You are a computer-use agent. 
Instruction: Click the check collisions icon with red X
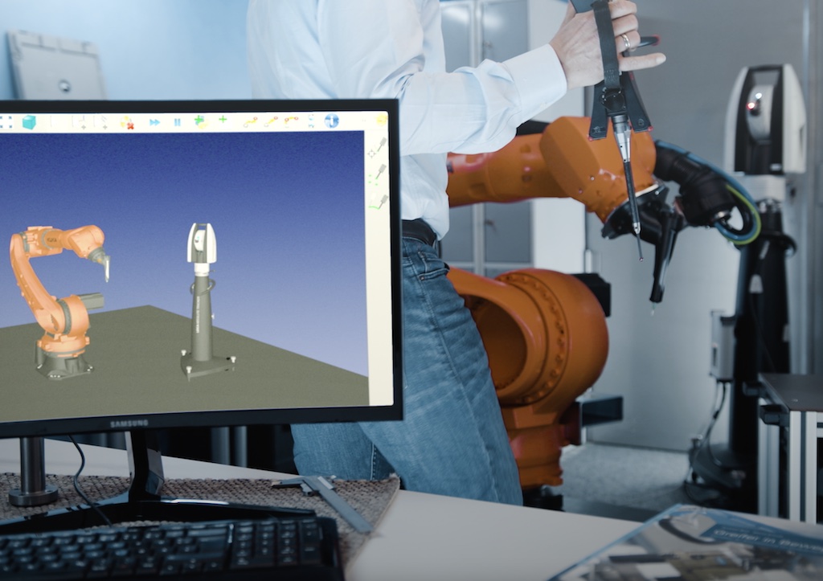tap(127, 122)
